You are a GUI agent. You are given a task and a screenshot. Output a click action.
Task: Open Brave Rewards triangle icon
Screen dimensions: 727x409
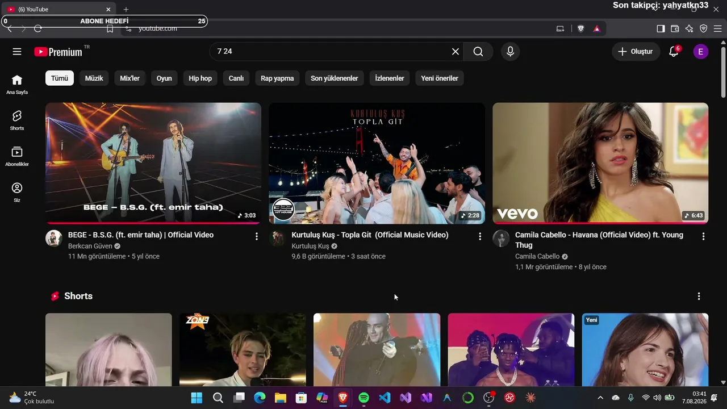pyautogui.click(x=596, y=28)
